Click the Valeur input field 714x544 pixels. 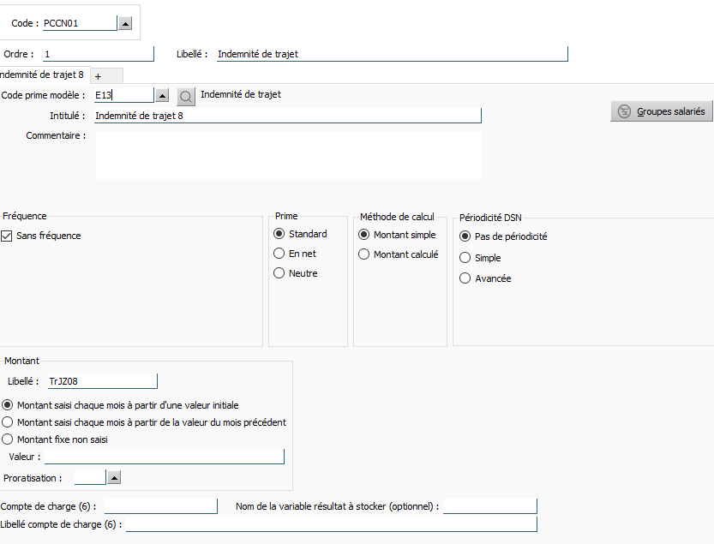(164, 456)
